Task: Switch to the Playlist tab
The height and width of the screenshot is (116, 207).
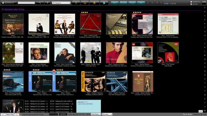Action: 132,3
